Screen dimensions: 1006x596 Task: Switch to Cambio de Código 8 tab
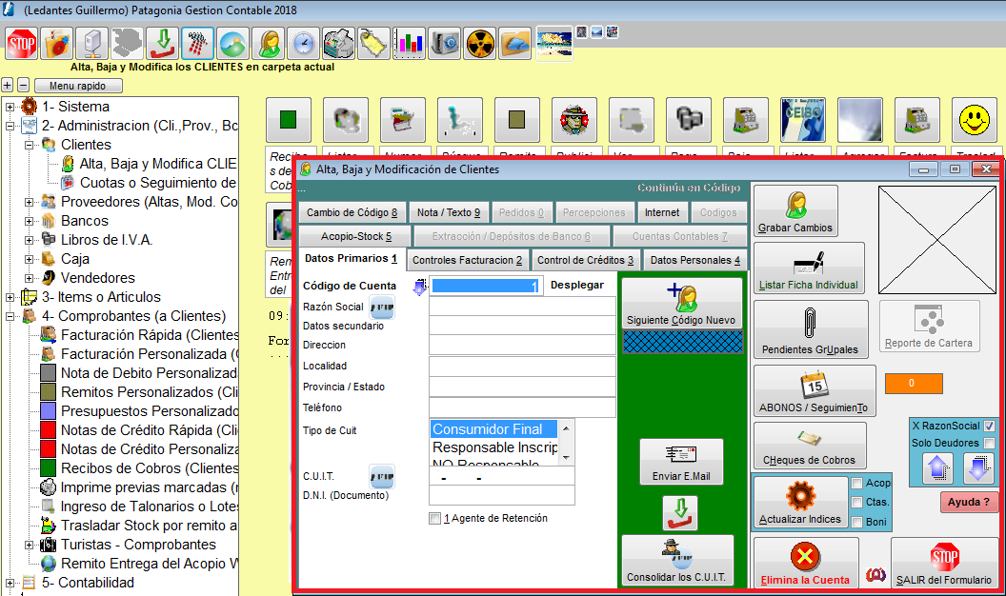352,212
